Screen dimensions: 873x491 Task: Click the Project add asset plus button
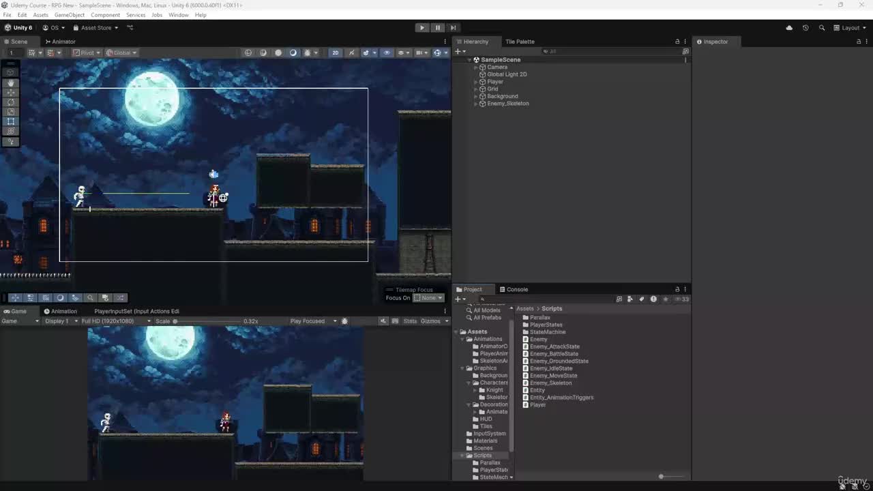(460, 299)
